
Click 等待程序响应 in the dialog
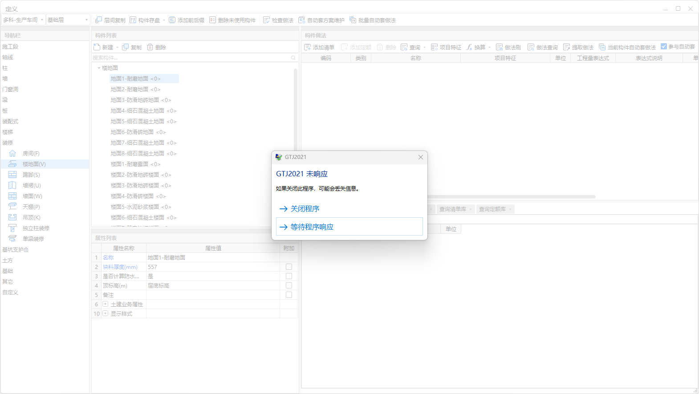pyautogui.click(x=349, y=227)
